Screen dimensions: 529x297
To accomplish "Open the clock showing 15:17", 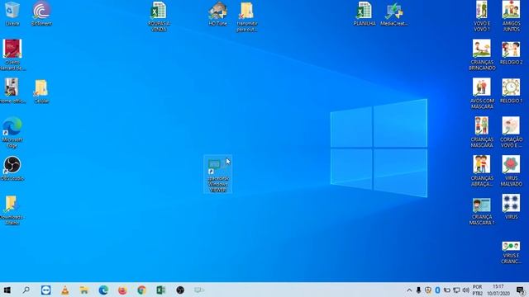I will pyautogui.click(x=498, y=290).
